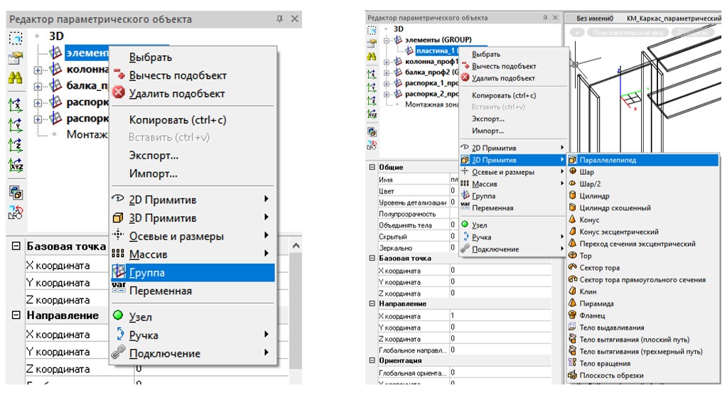Collapse the Ориентация properties section
Screen dimensions: 727x393
point(372,360)
